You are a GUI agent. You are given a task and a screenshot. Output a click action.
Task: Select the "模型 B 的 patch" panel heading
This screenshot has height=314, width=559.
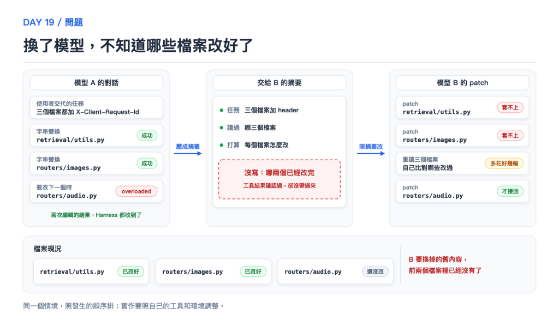(462, 83)
